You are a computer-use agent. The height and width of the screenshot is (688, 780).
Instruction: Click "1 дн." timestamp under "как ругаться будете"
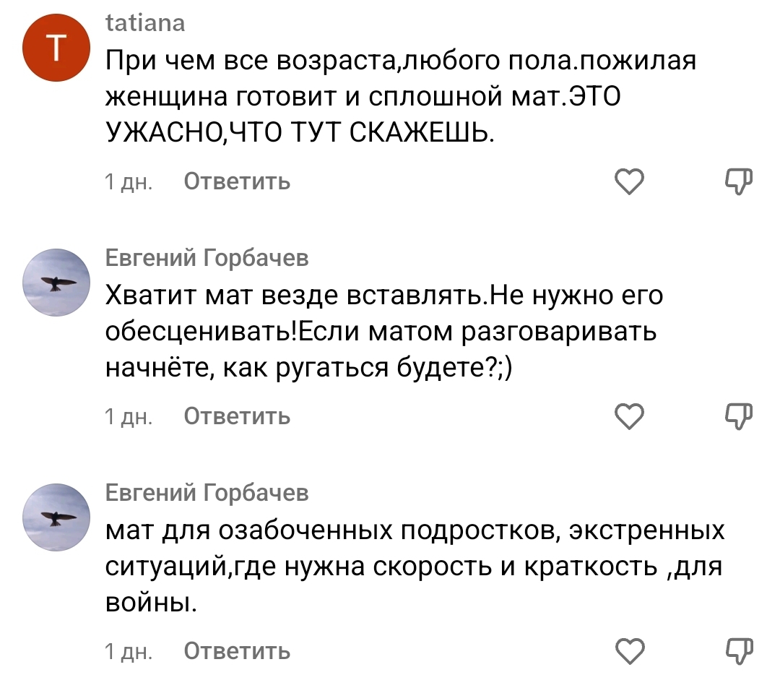pyautogui.click(x=128, y=417)
